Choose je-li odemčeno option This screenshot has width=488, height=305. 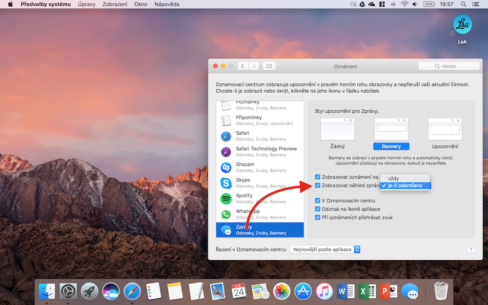[405, 185]
